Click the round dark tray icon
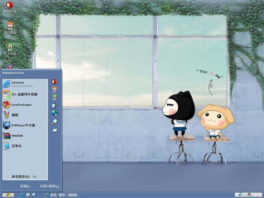 pos(249,195)
